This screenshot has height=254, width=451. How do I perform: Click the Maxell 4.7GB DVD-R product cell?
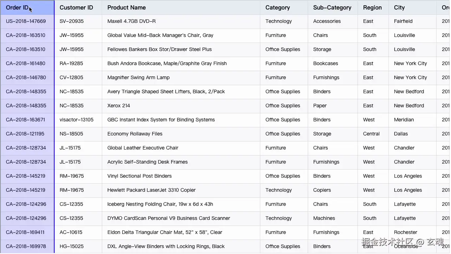[x=131, y=21]
